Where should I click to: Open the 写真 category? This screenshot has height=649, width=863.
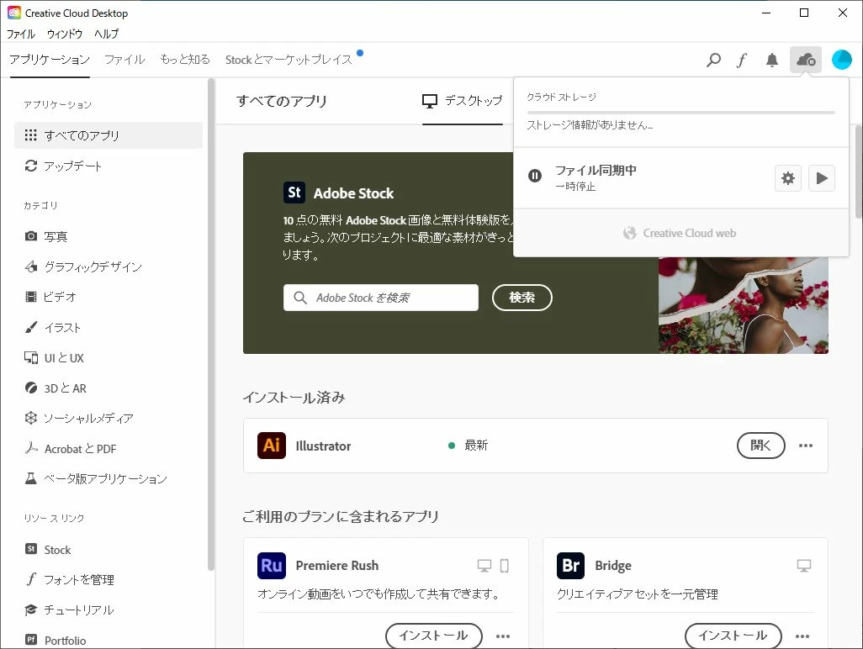click(109, 236)
